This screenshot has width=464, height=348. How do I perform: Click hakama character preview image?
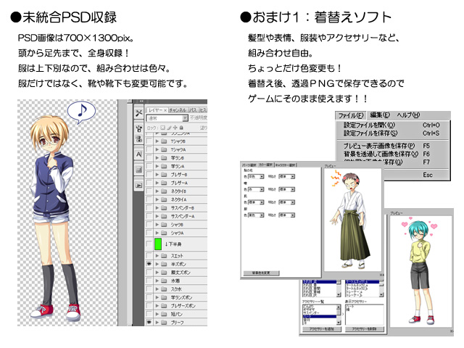point(352,219)
